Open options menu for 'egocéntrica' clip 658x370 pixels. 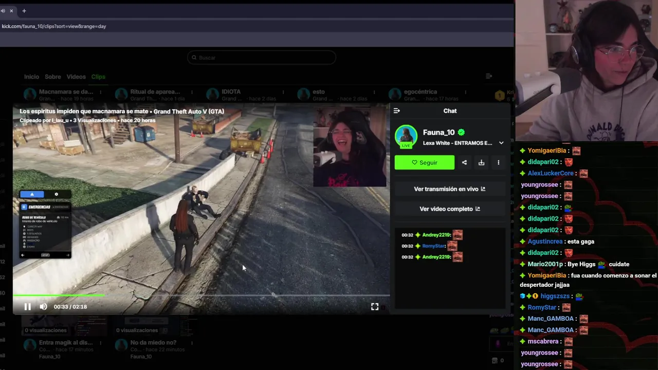pyautogui.click(x=465, y=92)
